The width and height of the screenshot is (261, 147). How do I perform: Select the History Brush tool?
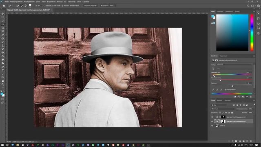pyautogui.click(x=3, y=49)
